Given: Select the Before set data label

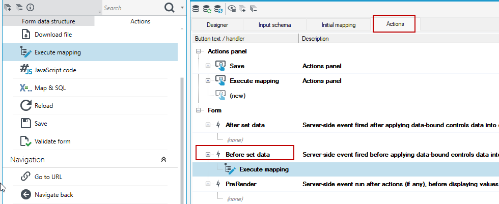Looking at the screenshot, I should pyautogui.click(x=247, y=155).
